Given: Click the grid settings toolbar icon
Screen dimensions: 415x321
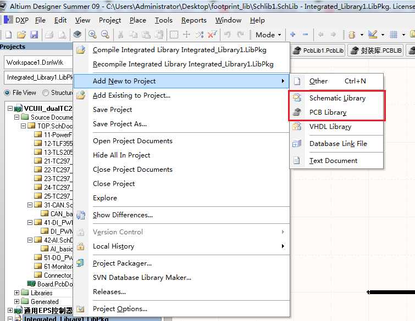Looking at the screenshot, I should 394,35.
